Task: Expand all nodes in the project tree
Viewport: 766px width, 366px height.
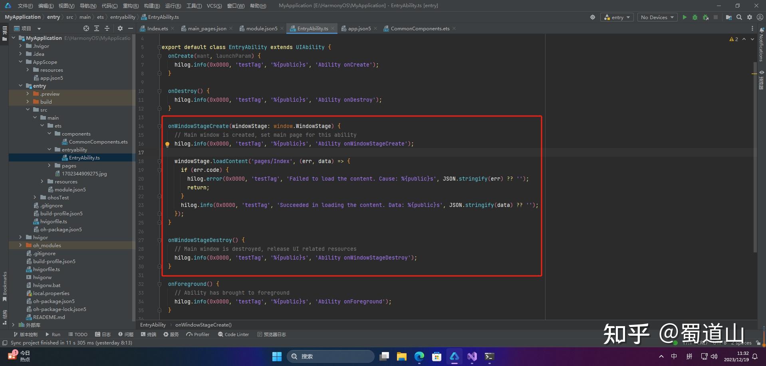Action: (x=97, y=28)
